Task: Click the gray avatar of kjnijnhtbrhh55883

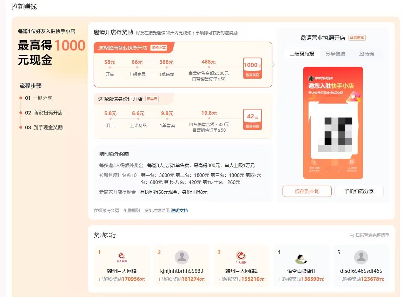Action: pos(181,257)
